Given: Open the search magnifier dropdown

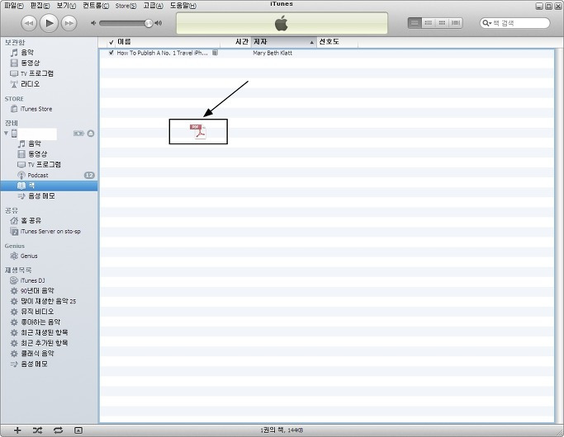Looking at the screenshot, I should (486, 23).
